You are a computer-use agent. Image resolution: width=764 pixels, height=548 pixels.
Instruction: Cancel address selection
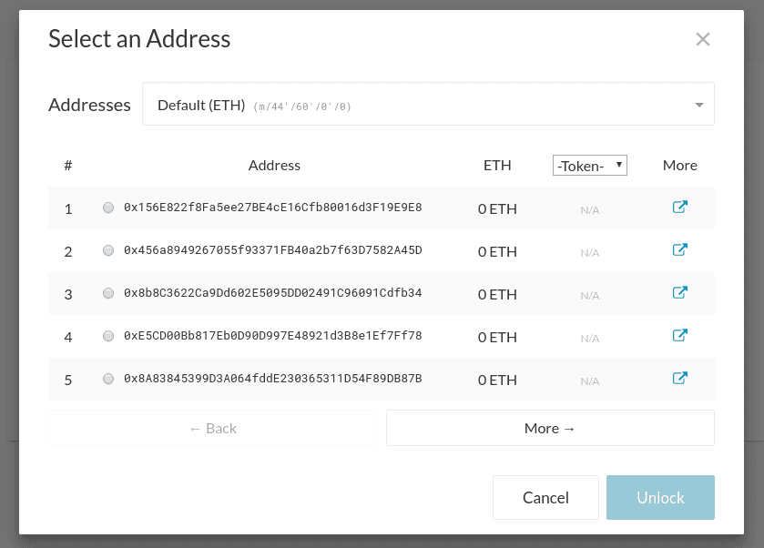(x=545, y=497)
